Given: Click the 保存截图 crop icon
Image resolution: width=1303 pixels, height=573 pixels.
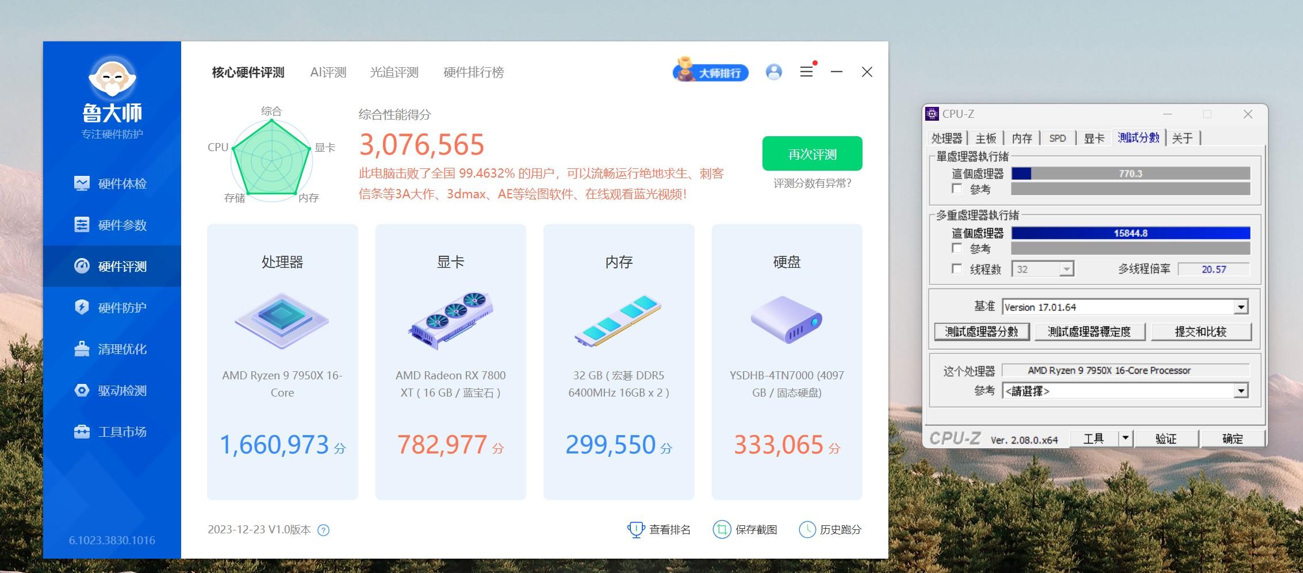Looking at the screenshot, I should pyautogui.click(x=722, y=529).
